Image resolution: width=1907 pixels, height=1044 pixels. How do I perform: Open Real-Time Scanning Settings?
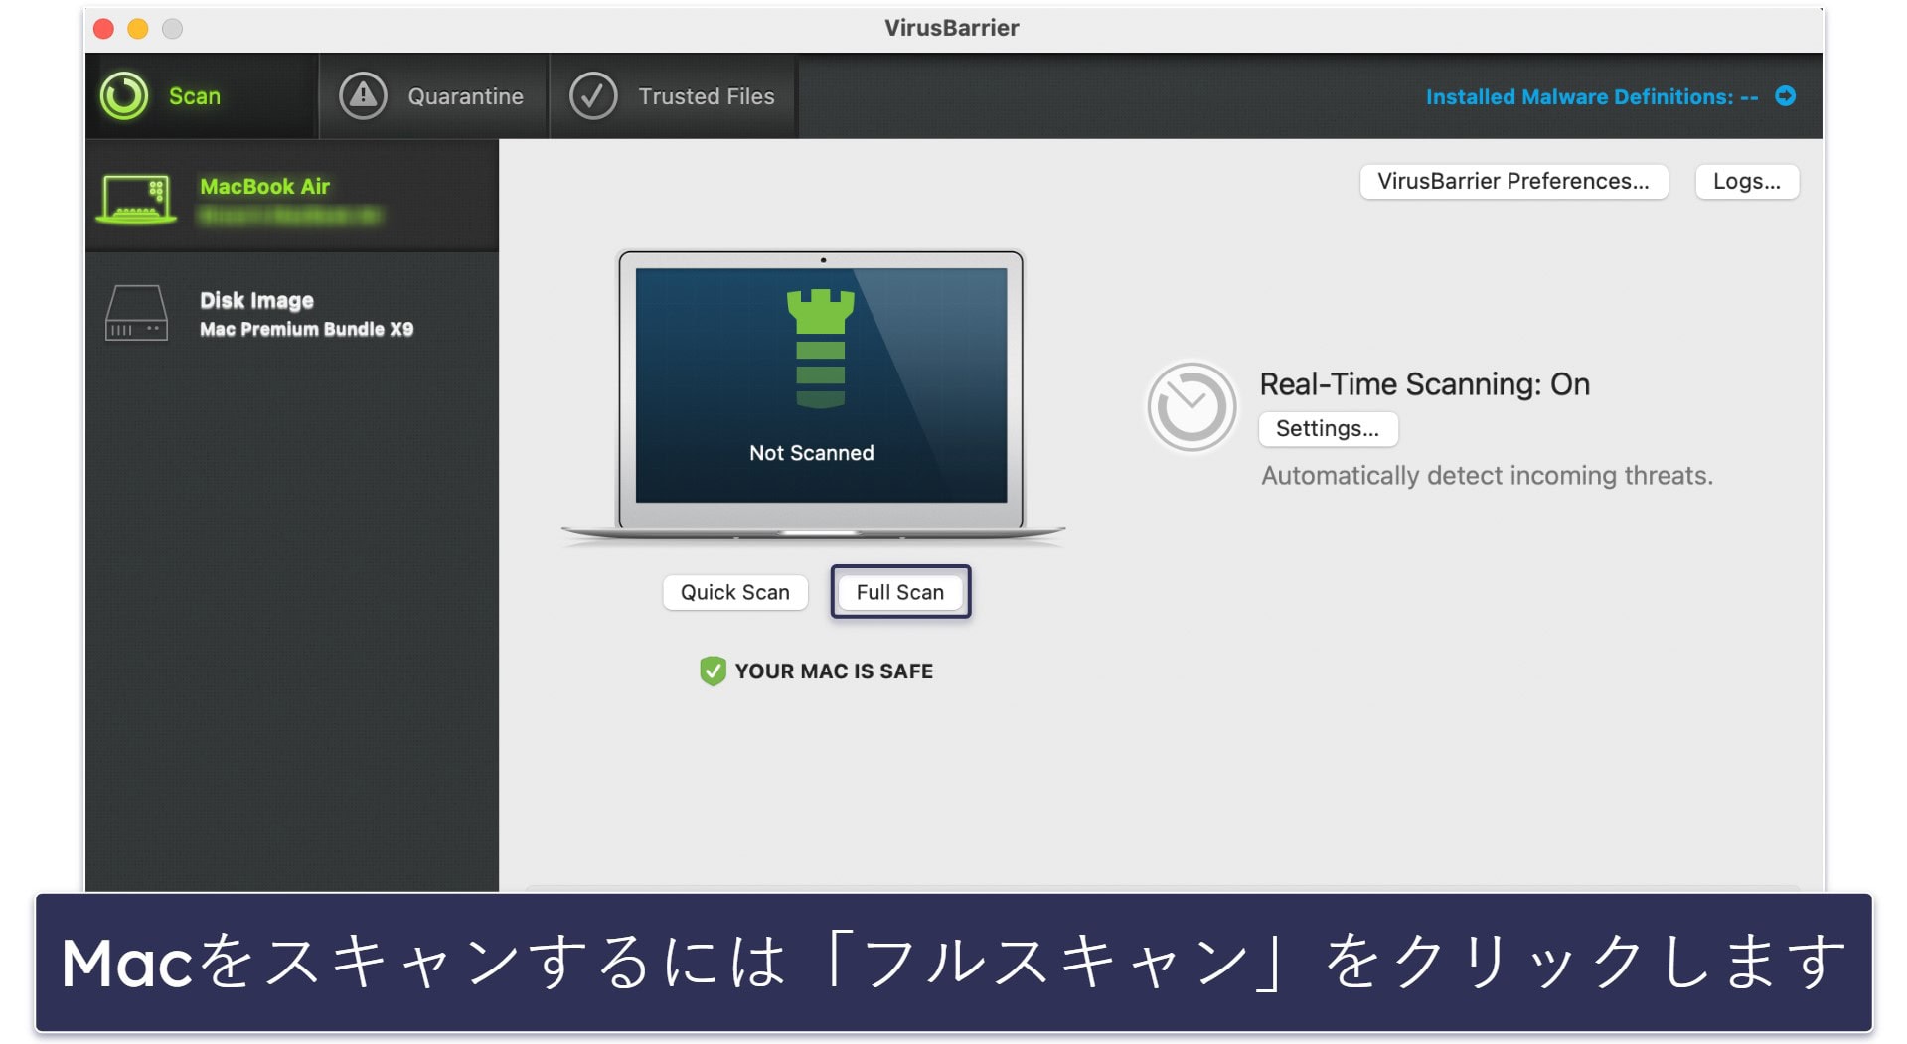1328,428
